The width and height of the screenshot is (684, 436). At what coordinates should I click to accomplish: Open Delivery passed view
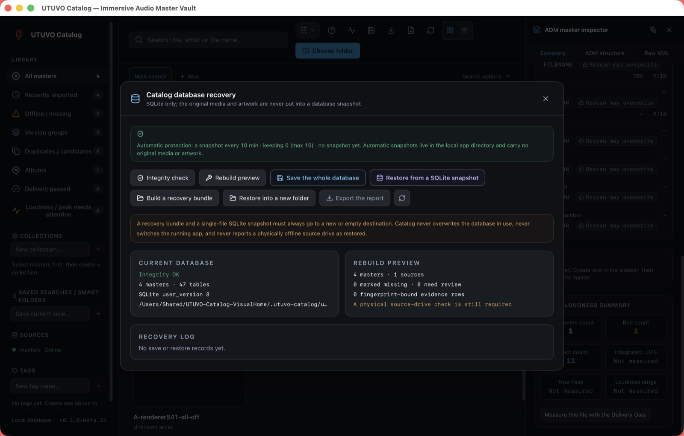58,189
